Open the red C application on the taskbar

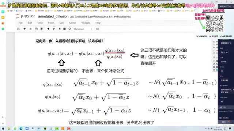(x=69, y=128)
